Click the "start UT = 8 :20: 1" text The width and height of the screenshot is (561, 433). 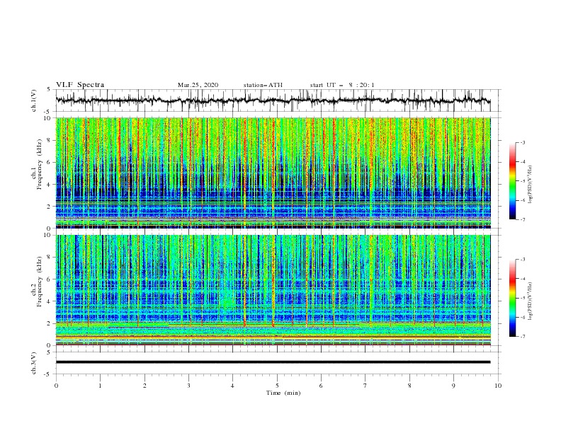click(x=342, y=85)
